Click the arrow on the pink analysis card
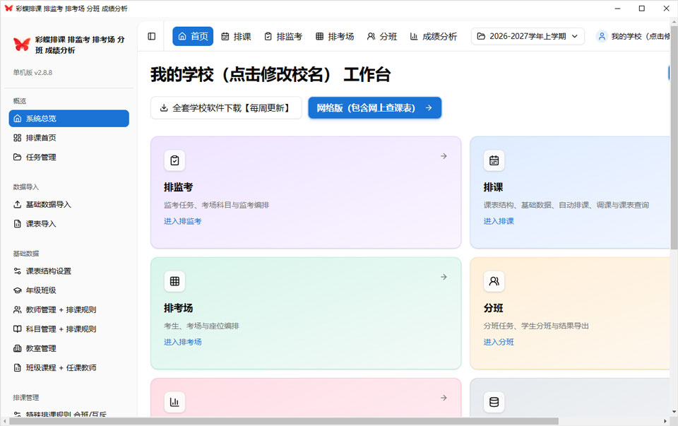This screenshot has height=426, width=678. pyautogui.click(x=444, y=398)
